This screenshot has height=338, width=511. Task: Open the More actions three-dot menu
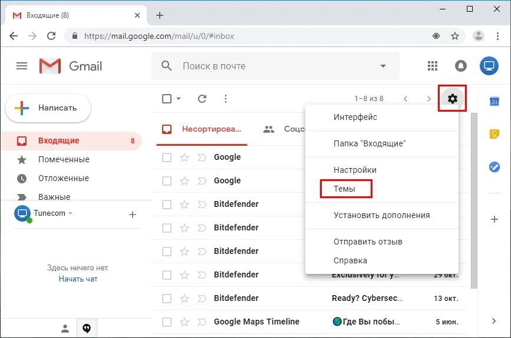[226, 99]
